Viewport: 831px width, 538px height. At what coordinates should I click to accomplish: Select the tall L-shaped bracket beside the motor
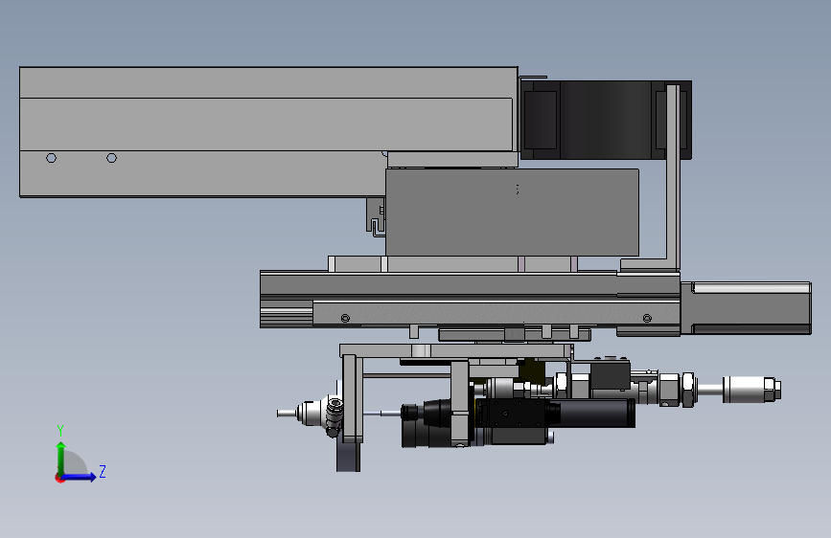(x=672, y=177)
